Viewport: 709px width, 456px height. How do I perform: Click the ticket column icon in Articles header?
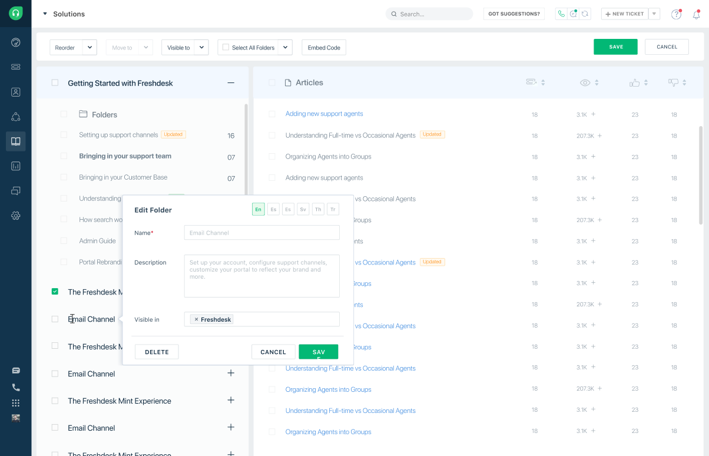point(531,82)
